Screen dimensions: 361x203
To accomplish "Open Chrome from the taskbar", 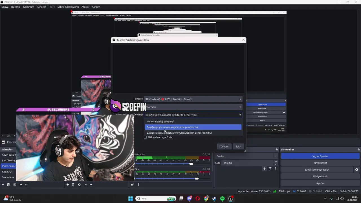I will [x=206, y=198].
